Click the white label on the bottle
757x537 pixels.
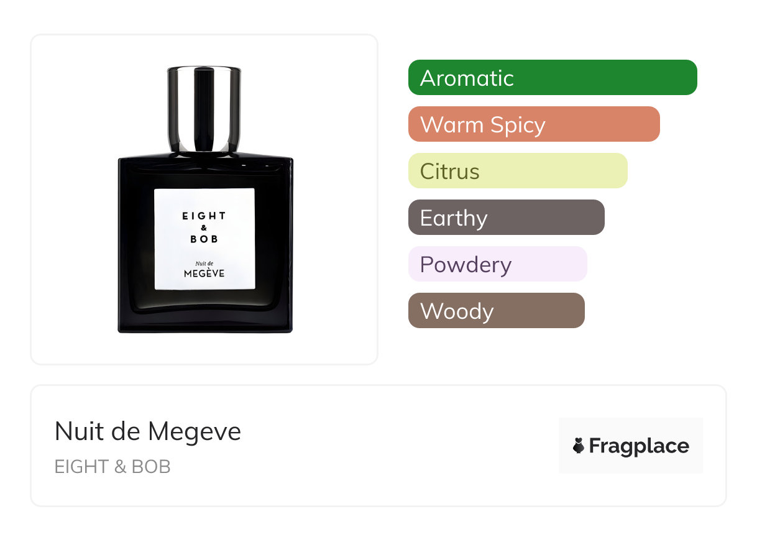pos(204,239)
